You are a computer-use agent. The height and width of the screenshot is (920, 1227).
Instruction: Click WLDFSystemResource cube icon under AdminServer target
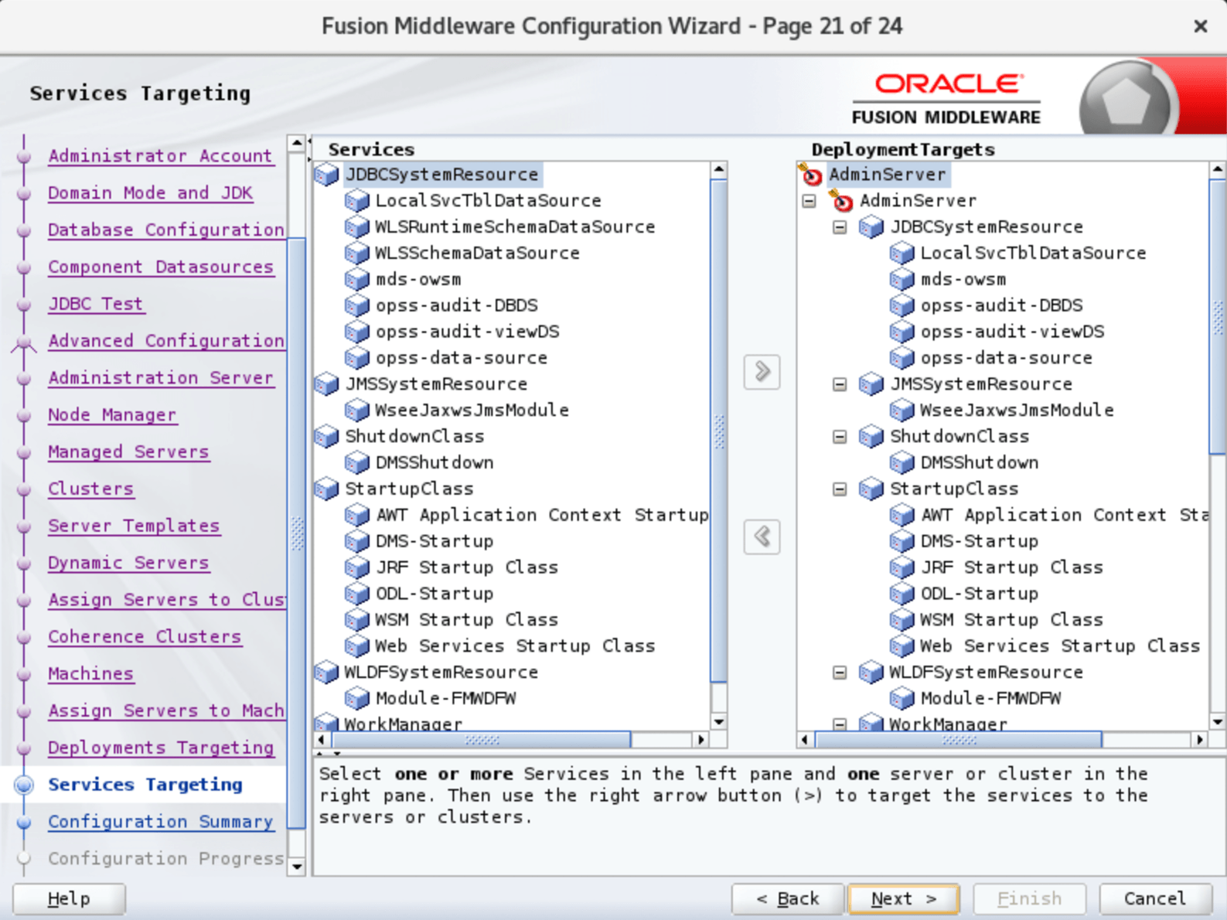tap(871, 673)
